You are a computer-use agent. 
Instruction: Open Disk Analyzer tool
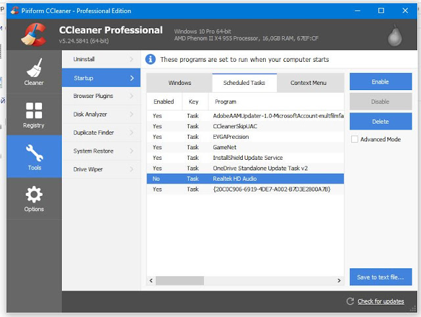coord(101,114)
